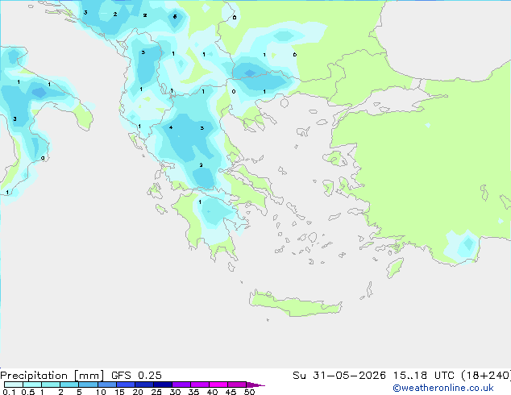Click the island of Rhodes on the map

395,268
